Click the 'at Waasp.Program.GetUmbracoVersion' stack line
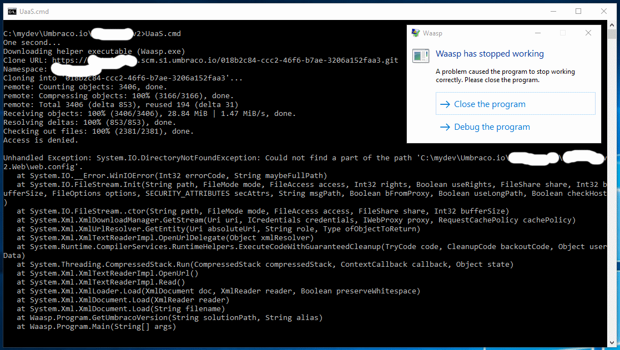The width and height of the screenshot is (620, 350). [x=170, y=318]
